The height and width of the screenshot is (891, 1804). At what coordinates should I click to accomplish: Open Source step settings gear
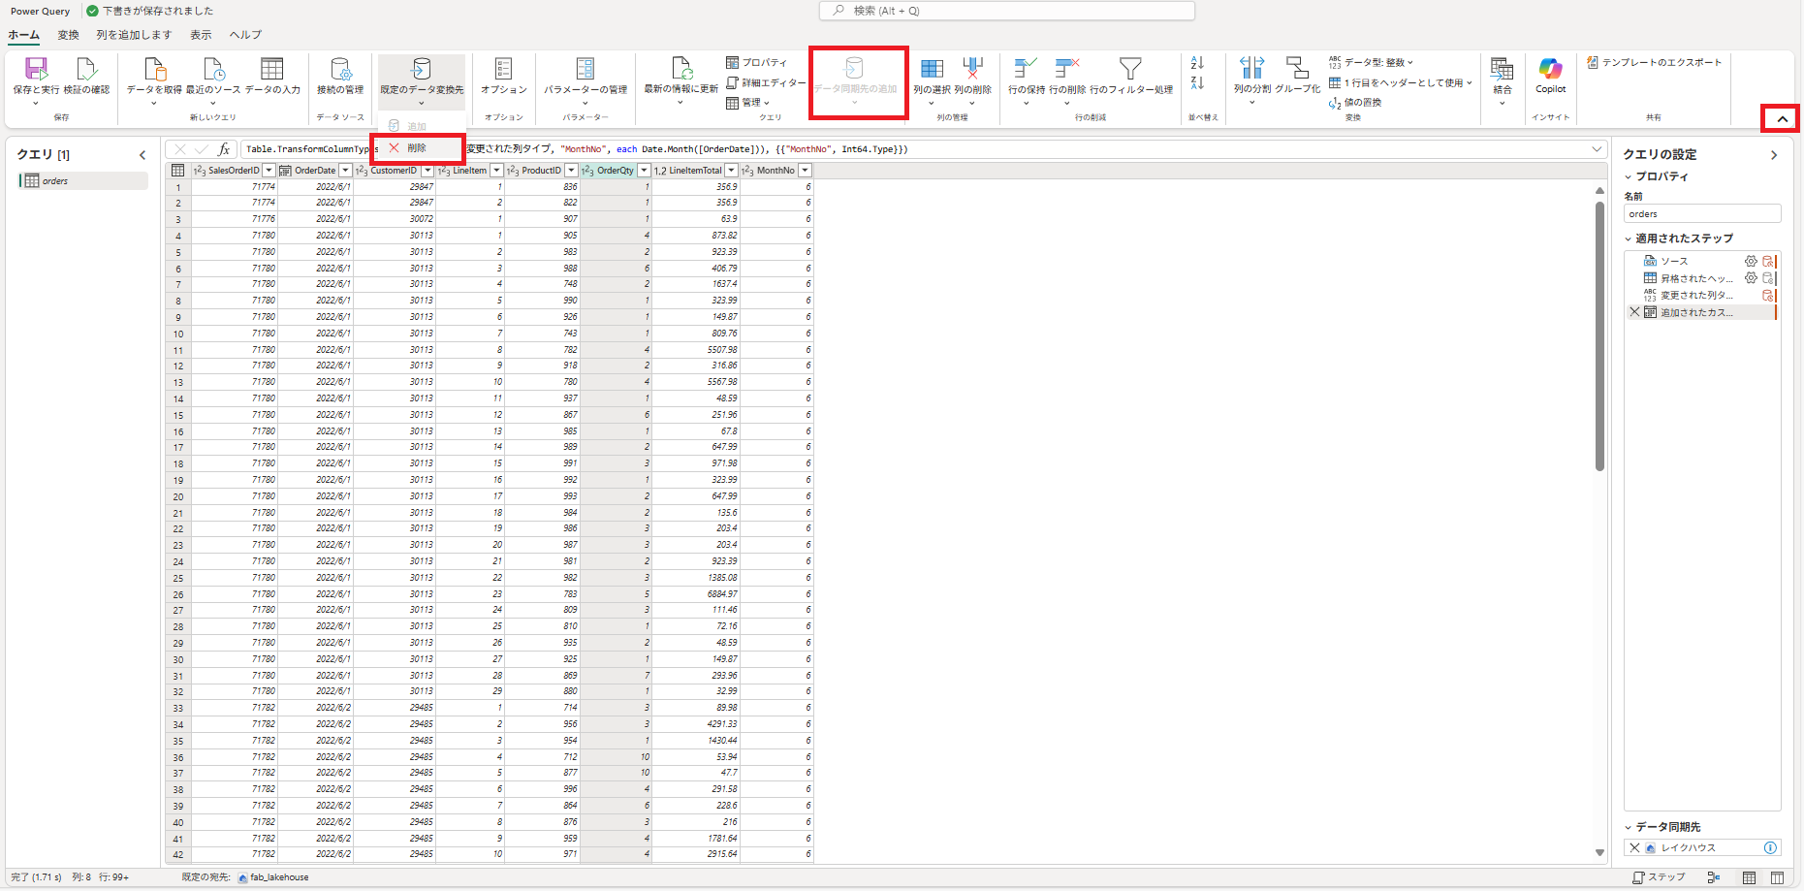point(1751,261)
